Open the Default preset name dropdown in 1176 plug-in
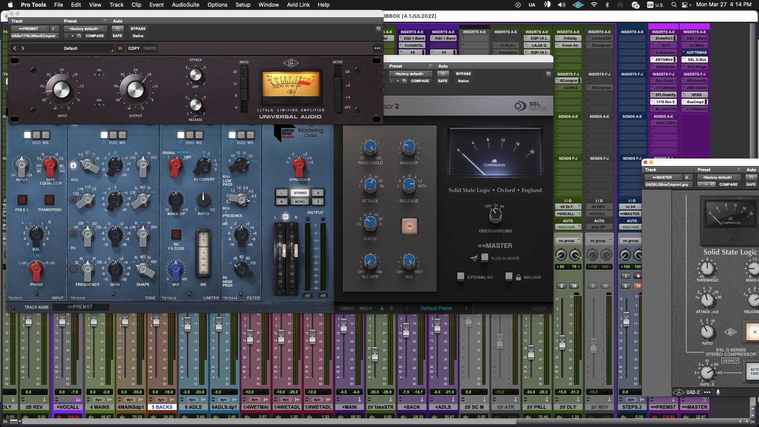 (71, 48)
